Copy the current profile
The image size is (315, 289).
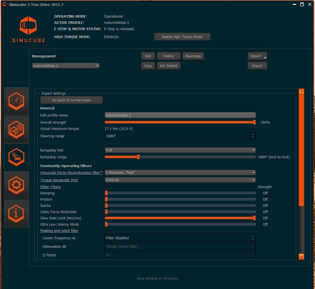(148, 66)
